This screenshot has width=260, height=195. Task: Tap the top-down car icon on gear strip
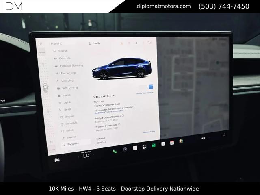click(45, 88)
